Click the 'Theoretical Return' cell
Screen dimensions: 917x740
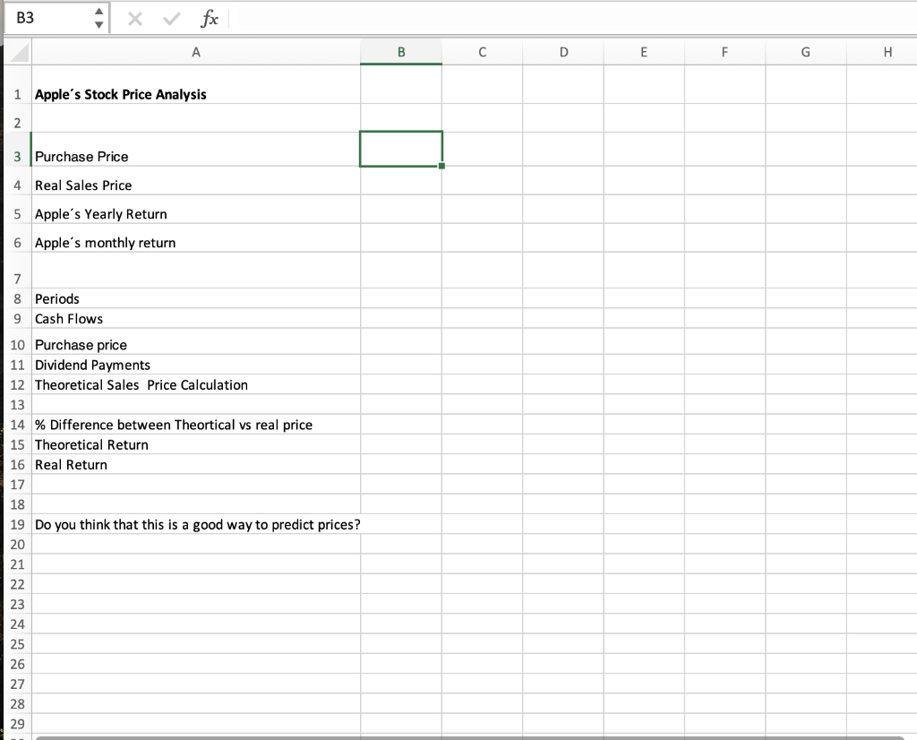pos(196,444)
